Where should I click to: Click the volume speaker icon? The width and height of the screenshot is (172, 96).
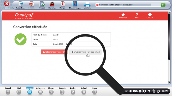[131, 91]
